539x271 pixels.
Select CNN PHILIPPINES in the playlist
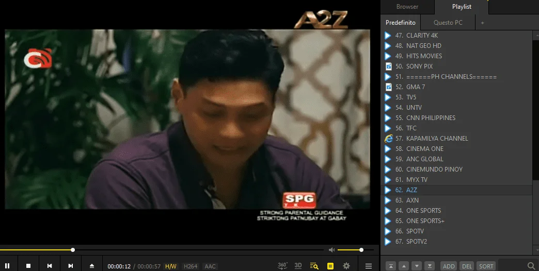(x=456, y=117)
